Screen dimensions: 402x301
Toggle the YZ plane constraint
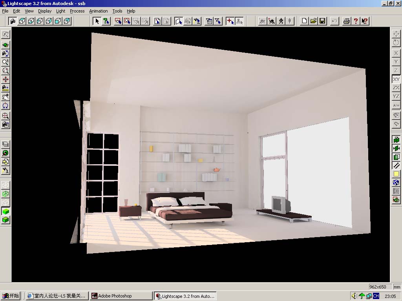point(396,96)
